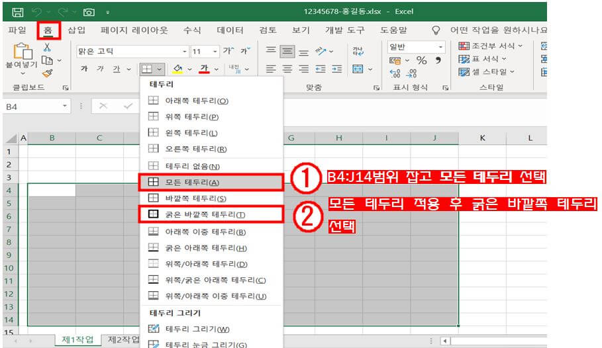
Task: Open the 파일 tab
Action: pos(17,30)
